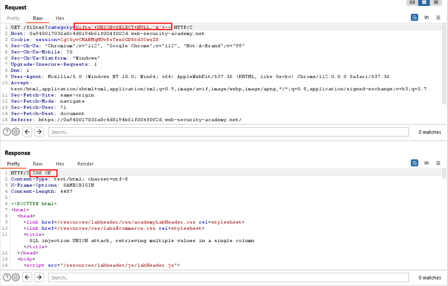Screen dimensions: 448x286
Task: Click the labsEcommerce.css link line
Action: (x=114, y=228)
